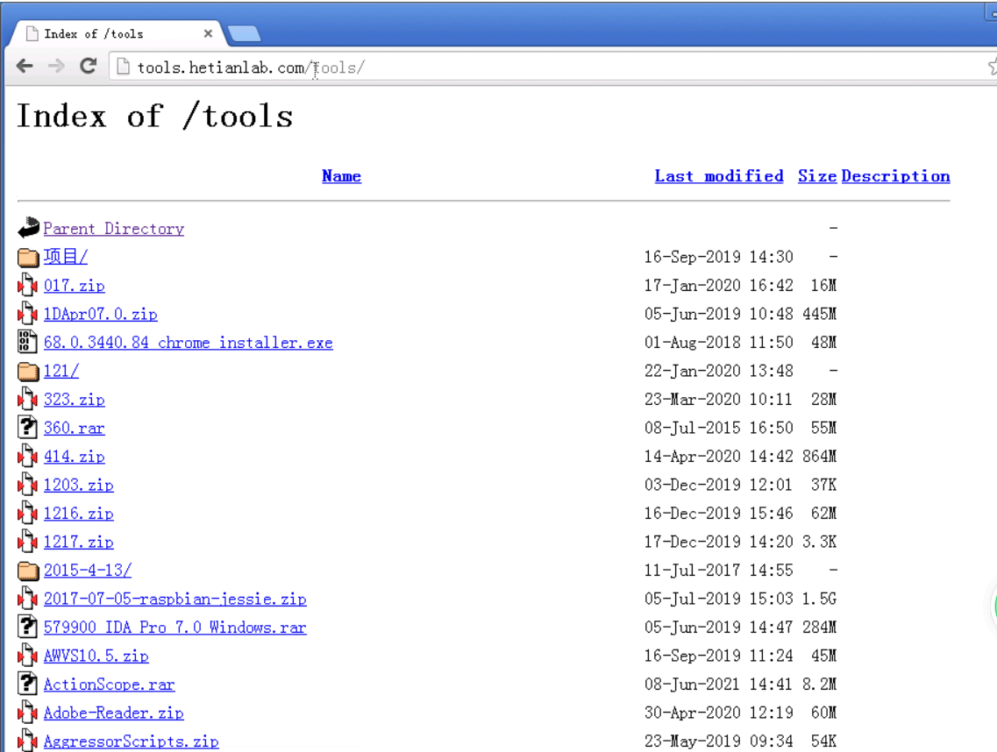Click the archive icon beside 1216.zip
The image size is (997, 752).
tap(27, 513)
